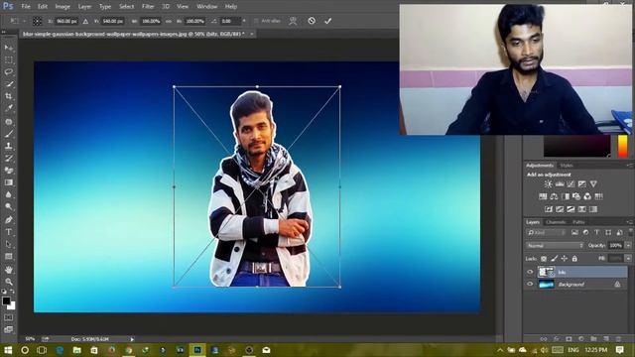The height and width of the screenshot is (357, 635).
Task: Open the File menu
Action: tap(26, 7)
